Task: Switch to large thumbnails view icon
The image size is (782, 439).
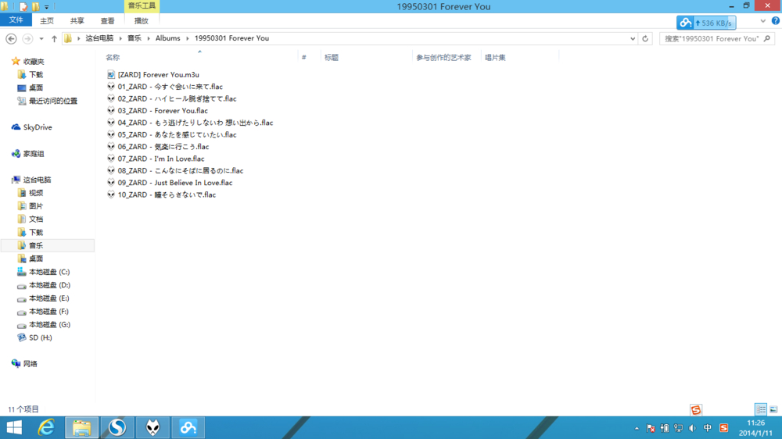Action: click(x=773, y=409)
